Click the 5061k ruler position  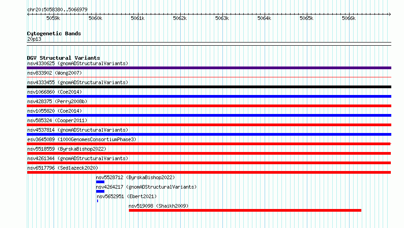[x=138, y=18]
